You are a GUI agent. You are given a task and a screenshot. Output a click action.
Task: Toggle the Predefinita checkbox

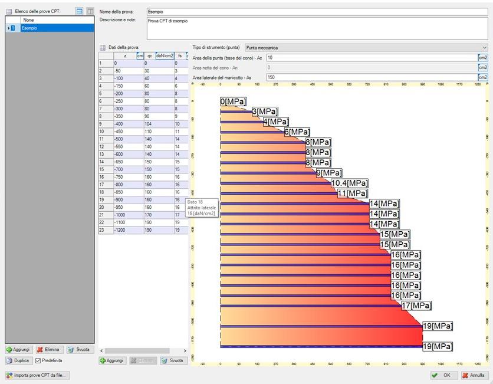pos(38,360)
